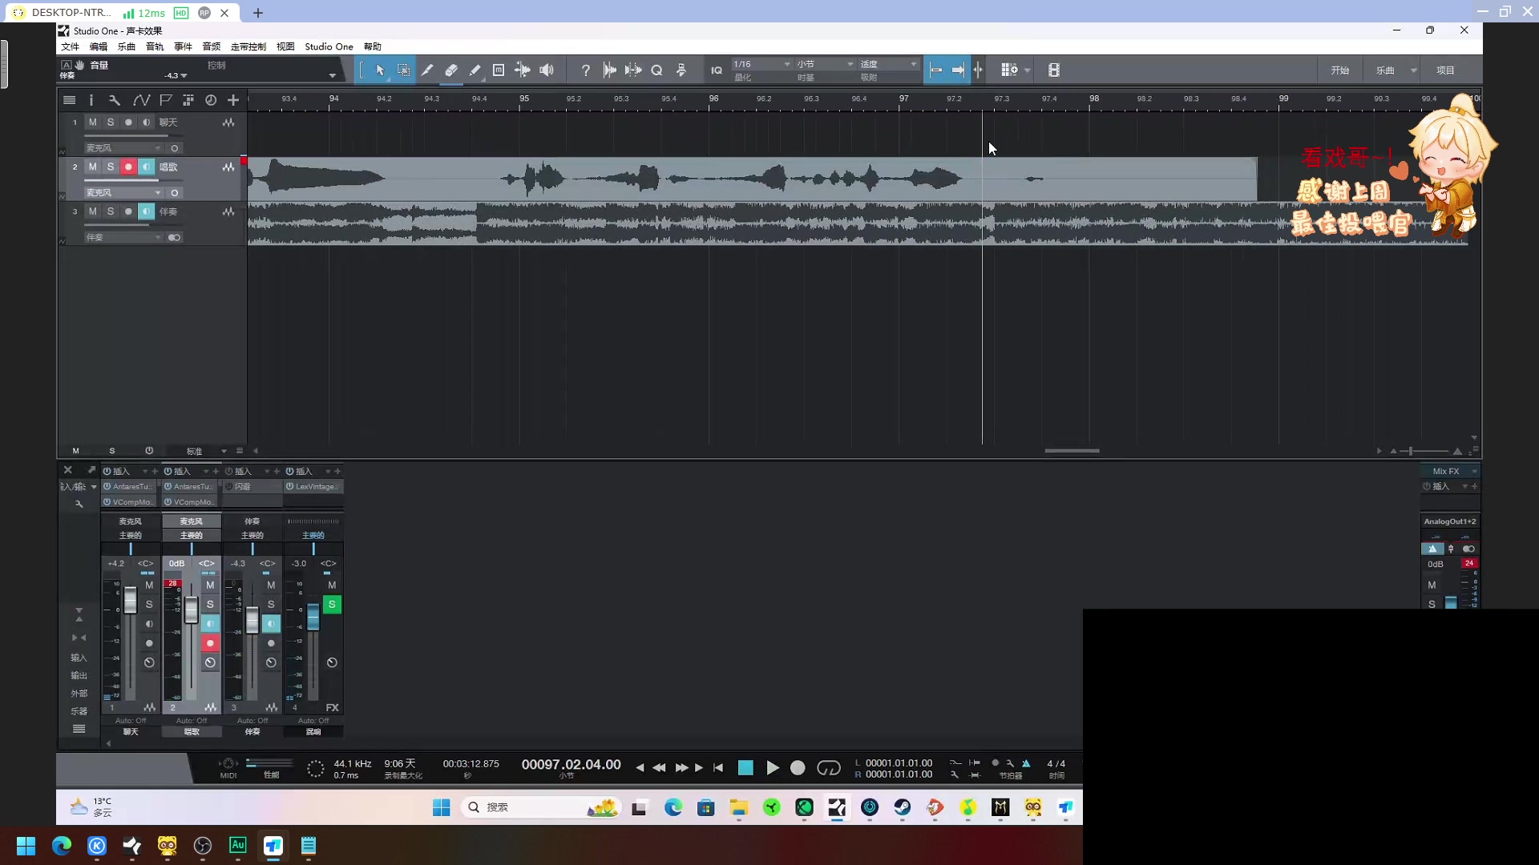
Task: Mute track 1 聊天 in the track list
Action: (x=92, y=123)
